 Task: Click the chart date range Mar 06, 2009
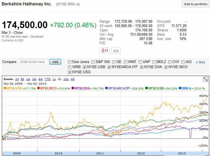point(13,84)
